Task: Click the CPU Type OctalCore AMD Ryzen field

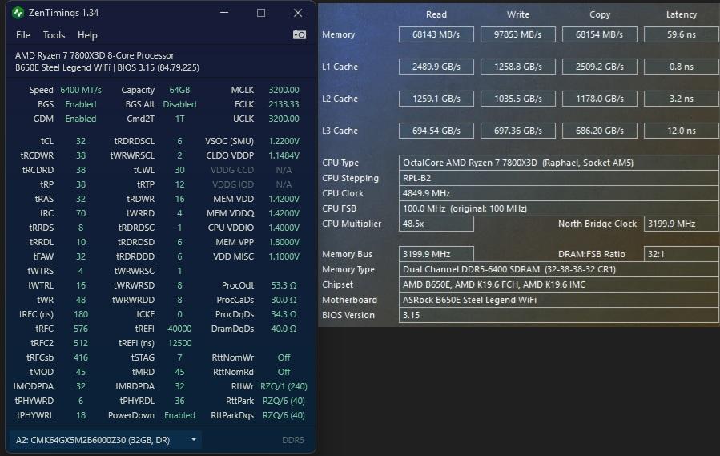Action: tap(559, 163)
